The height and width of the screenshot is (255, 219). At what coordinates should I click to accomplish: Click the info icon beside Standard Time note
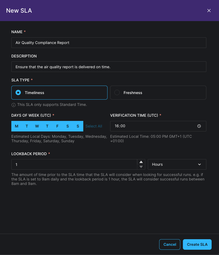[13, 105]
